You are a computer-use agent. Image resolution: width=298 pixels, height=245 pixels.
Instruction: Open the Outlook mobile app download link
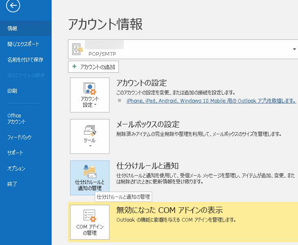click(x=211, y=101)
